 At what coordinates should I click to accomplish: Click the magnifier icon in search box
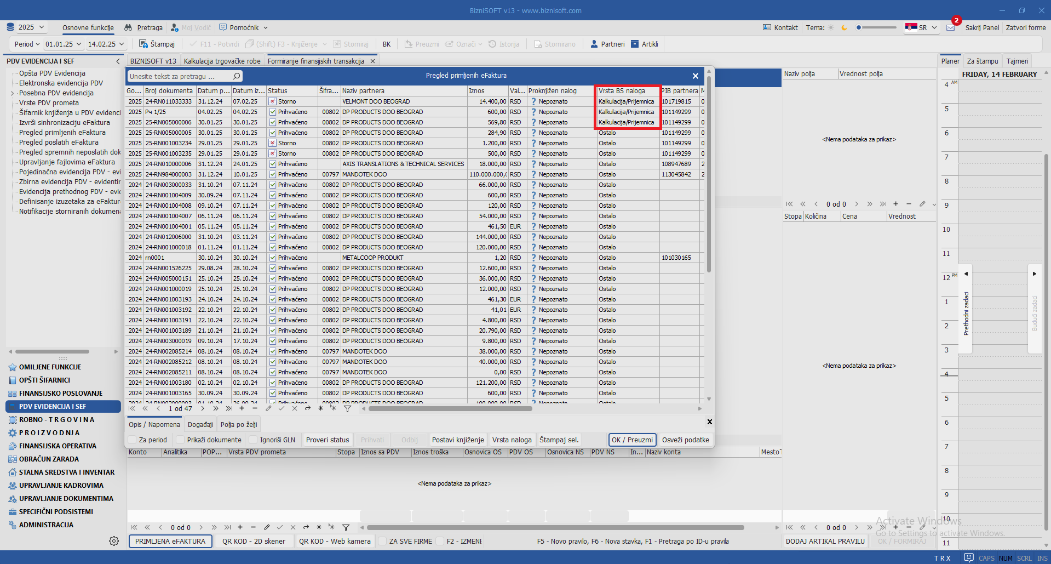[237, 76]
